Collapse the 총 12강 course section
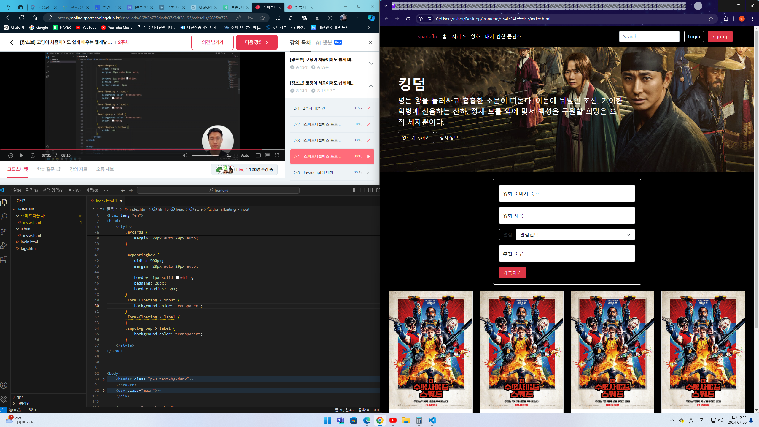The width and height of the screenshot is (759, 427). pos(371,86)
